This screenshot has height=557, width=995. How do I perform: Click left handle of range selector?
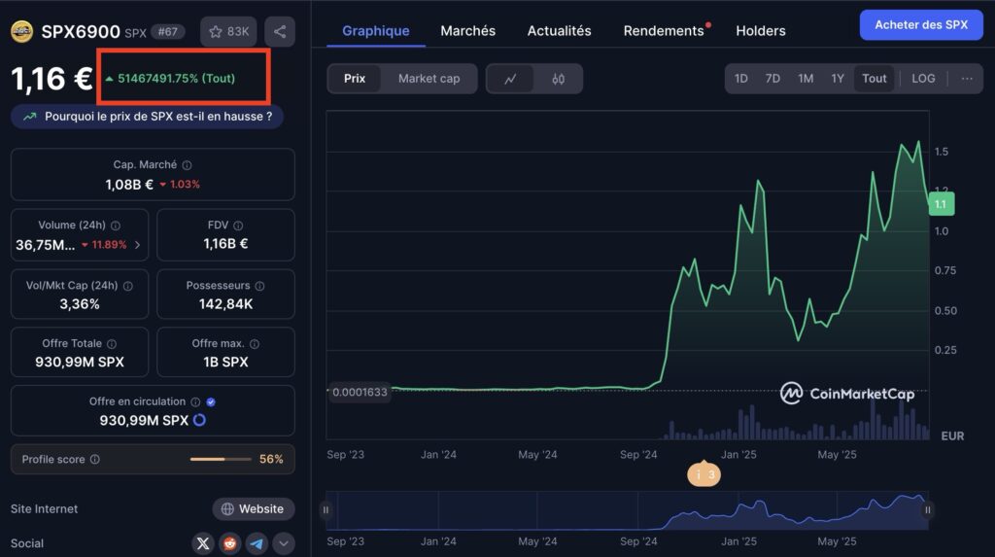326,510
